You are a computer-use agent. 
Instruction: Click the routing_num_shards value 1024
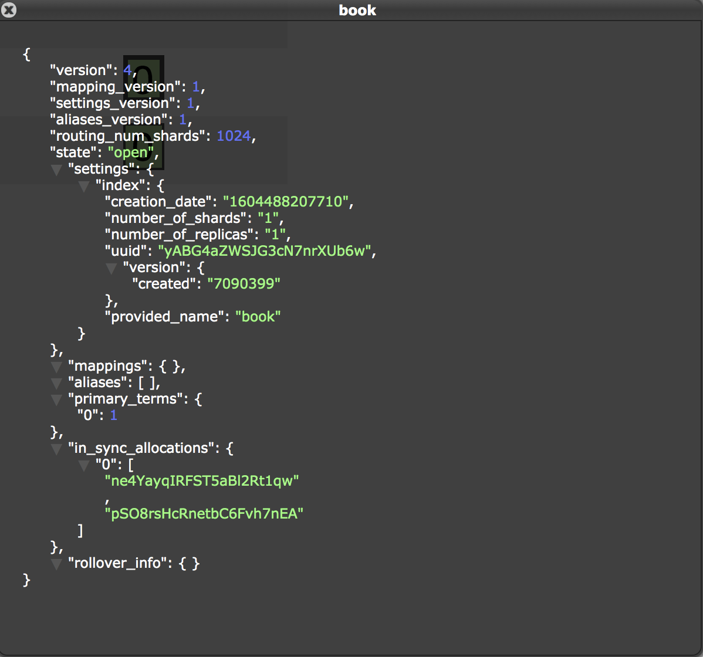coord(234,136)
